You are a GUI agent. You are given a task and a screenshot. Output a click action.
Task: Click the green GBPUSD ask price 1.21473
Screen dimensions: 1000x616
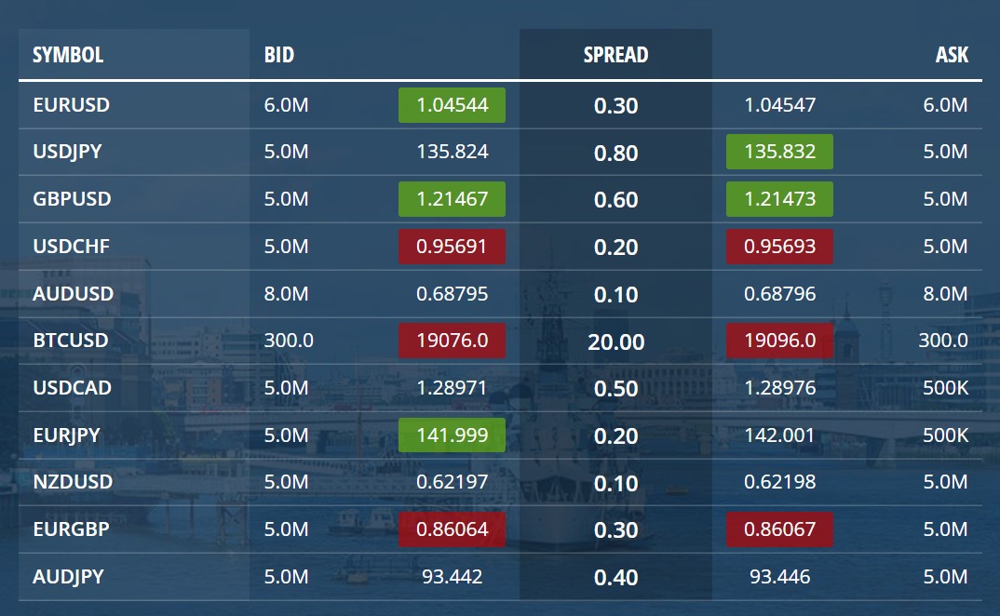[779, 199]
